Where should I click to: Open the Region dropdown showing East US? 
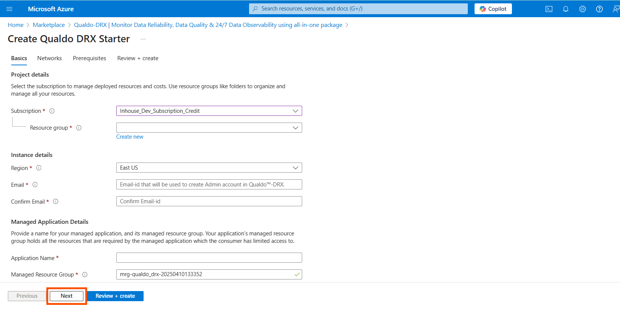[x=209, y=168]
